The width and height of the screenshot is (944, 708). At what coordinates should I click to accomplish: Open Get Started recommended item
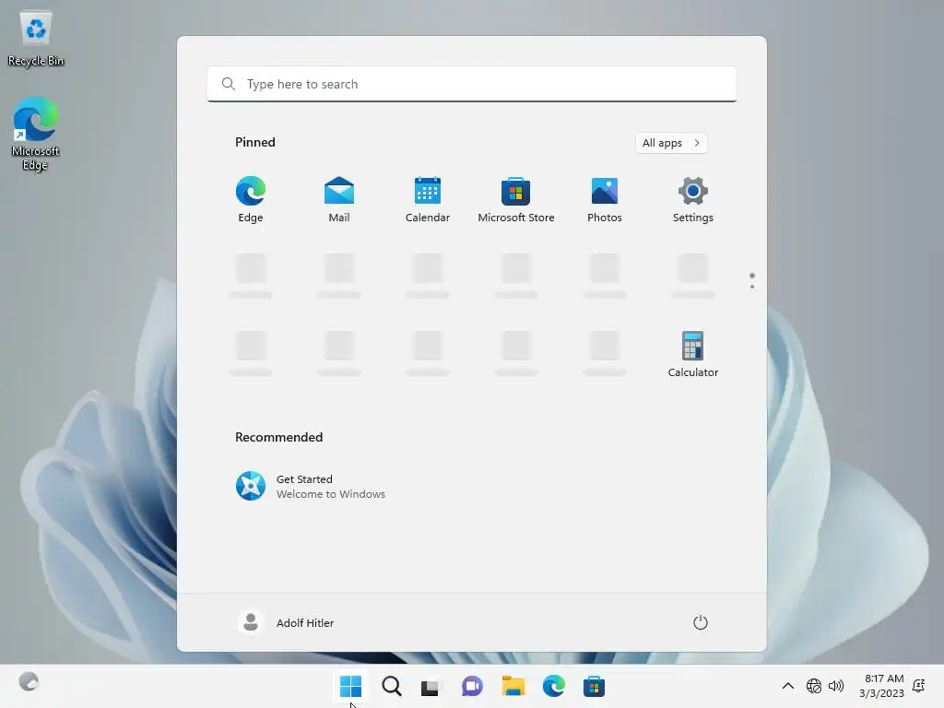pos(311,486)
